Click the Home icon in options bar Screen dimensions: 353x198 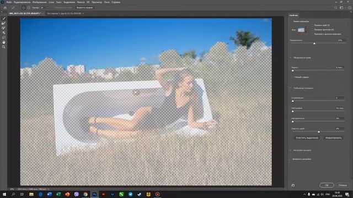click(x=5, y=8)
